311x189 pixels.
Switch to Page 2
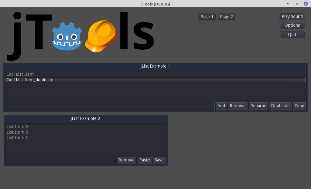[226, 17]
